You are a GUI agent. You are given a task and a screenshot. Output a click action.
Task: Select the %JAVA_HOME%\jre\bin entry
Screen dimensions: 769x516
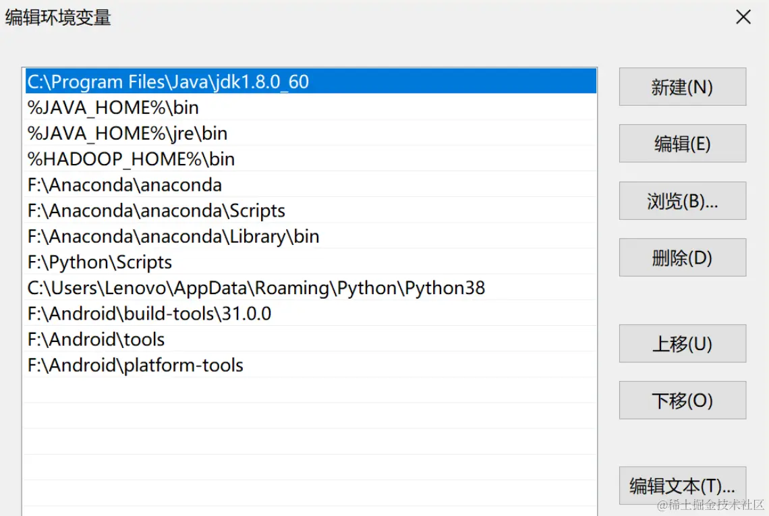click(x=310, y=133)
